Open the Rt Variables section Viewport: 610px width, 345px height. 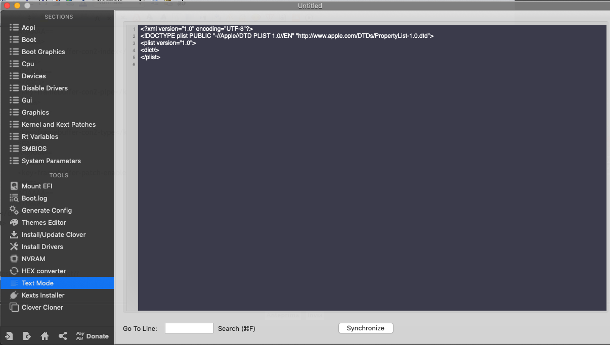57,136
